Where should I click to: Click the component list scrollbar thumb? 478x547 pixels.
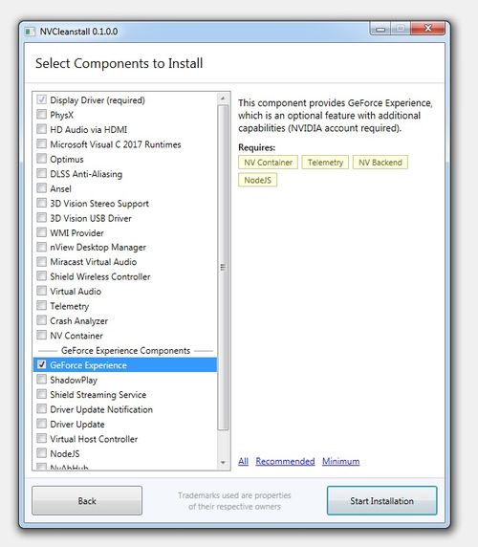(223, 268)
